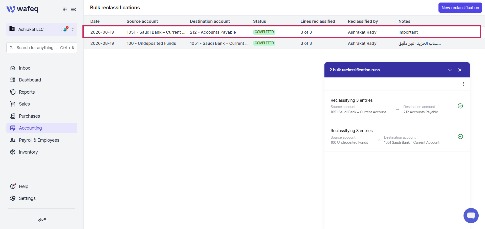Open the chat support bubble
This screenshot has width=485, height=229.
click(x=471, y=216)
